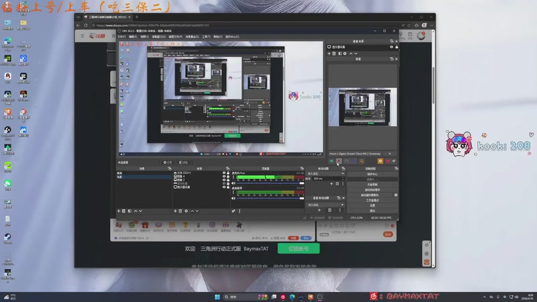This screenshot has height=302, width=537.
Task: Open scene filters icon in the Scenes dock toolbar
Action: 130,211
